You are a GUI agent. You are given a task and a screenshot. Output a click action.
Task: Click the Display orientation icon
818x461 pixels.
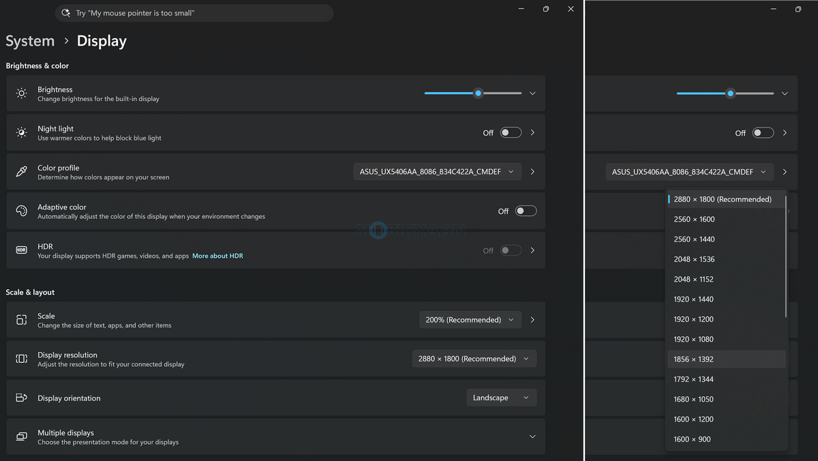[22, 398]
